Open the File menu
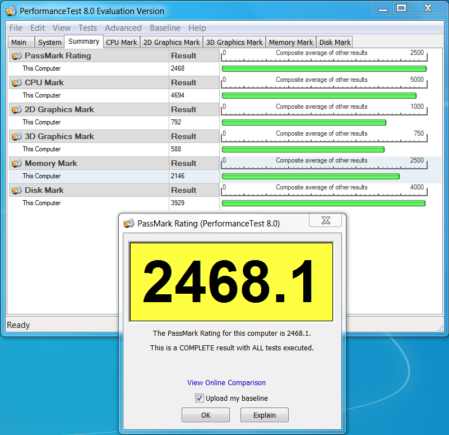 pyautogui.click(x=16, y=28)
